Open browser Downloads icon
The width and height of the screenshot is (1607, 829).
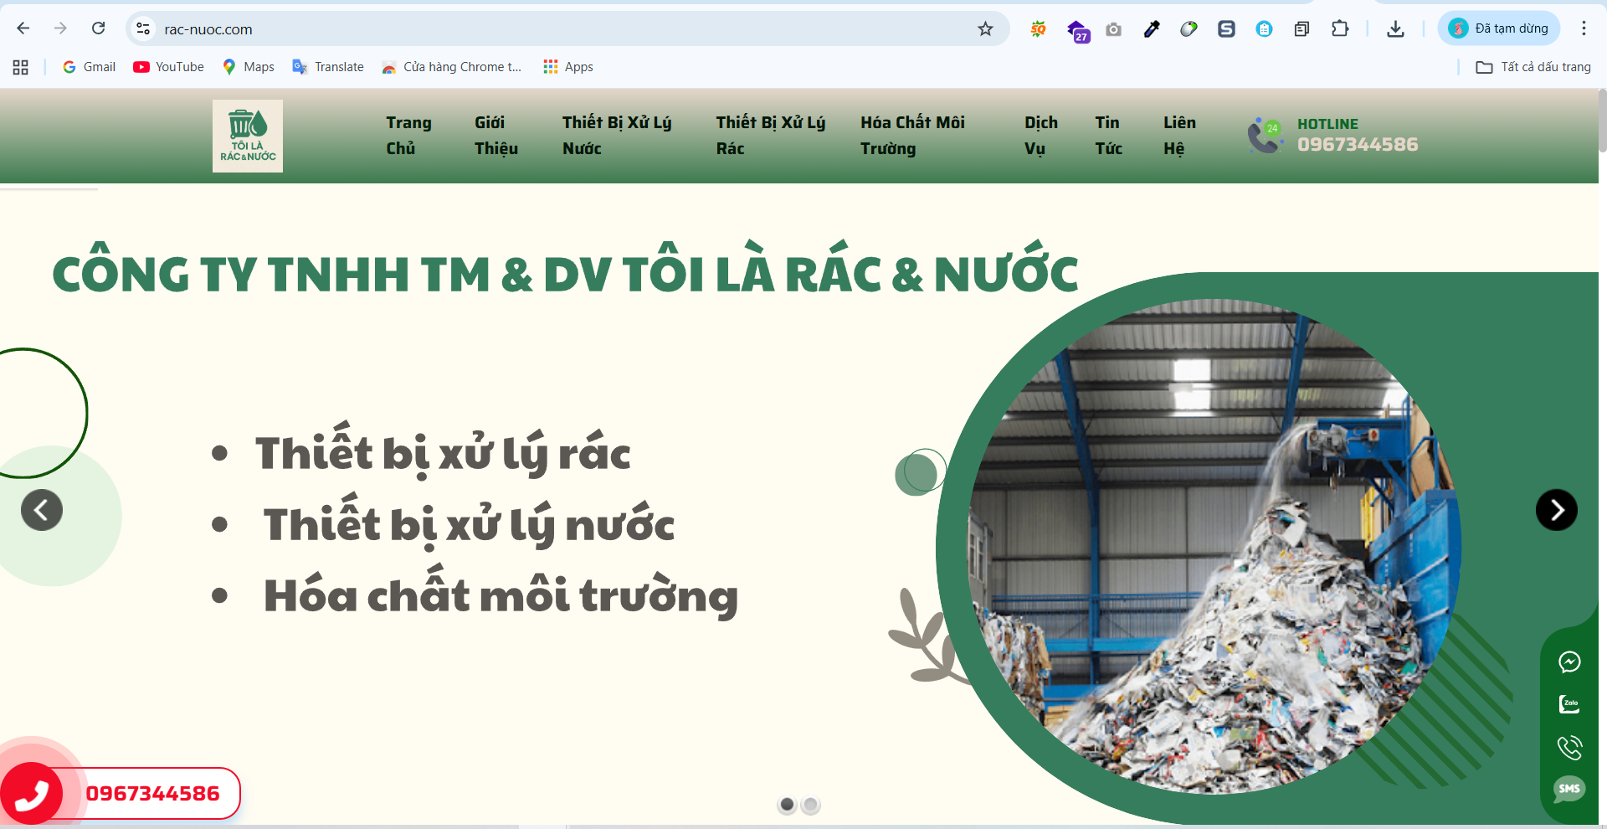point(1395,28)
